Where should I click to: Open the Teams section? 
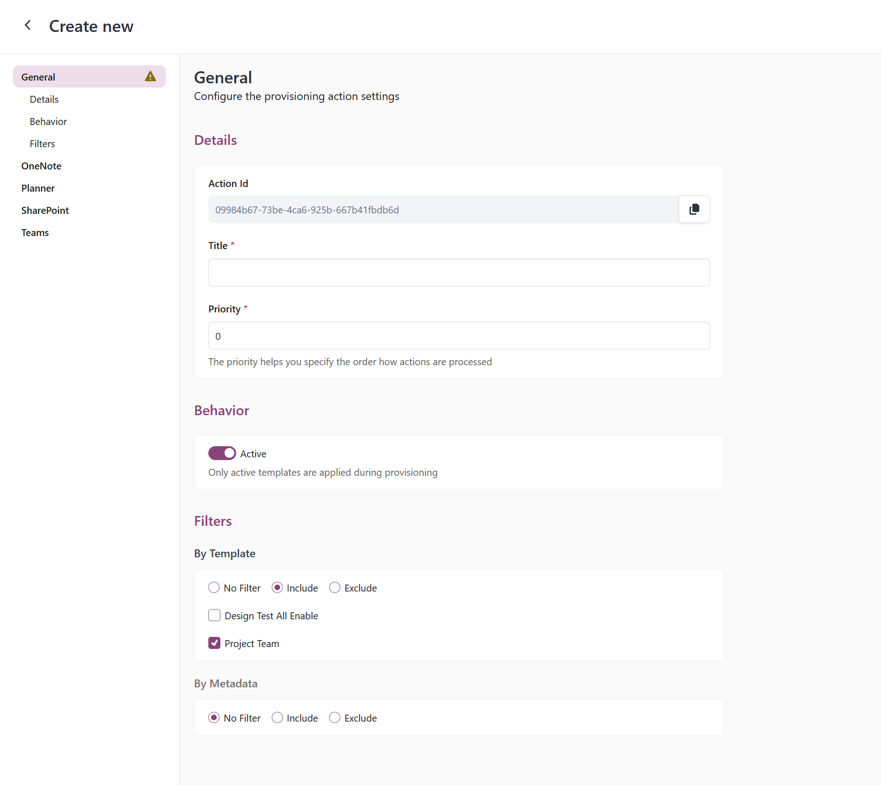pyautogui.click(x=35, y=232)
